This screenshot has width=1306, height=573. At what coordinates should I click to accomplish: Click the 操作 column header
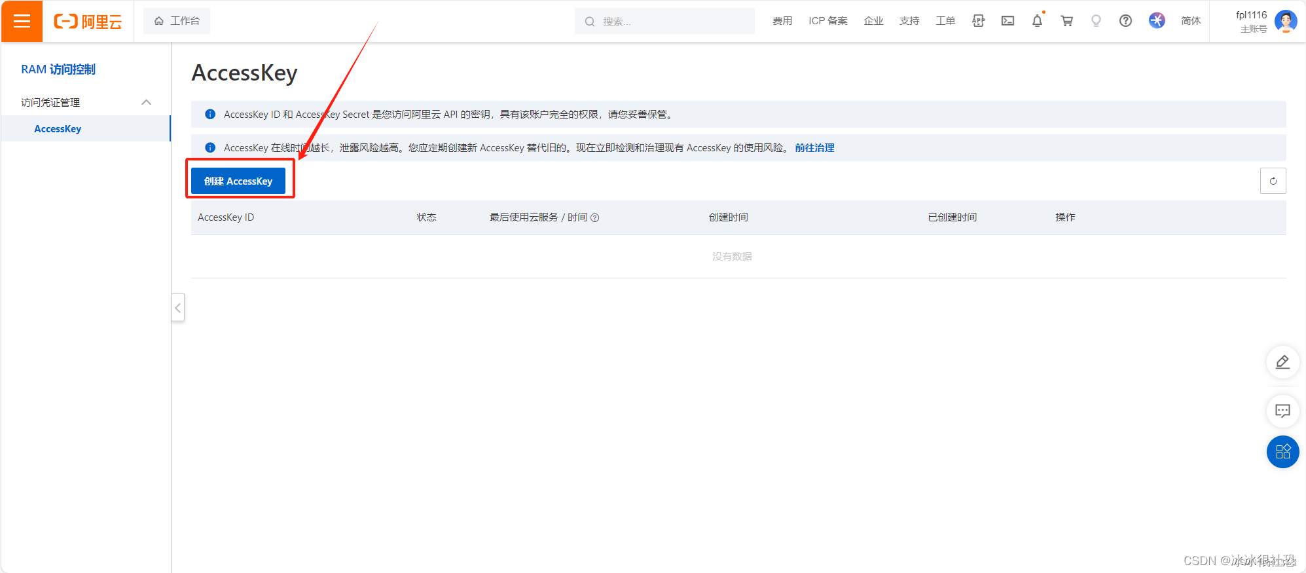(x=1065, y=217)
